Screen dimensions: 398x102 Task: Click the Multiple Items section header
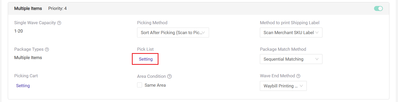[28, 9]
